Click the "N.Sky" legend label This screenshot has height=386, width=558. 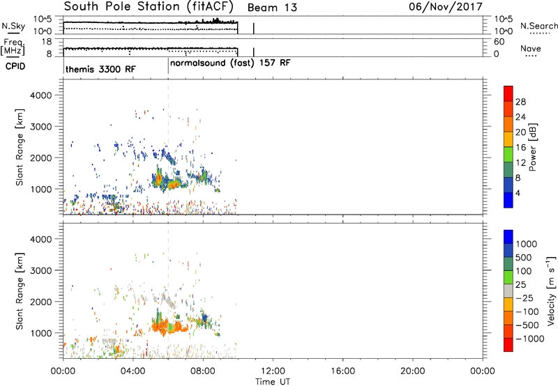point(13,26)
